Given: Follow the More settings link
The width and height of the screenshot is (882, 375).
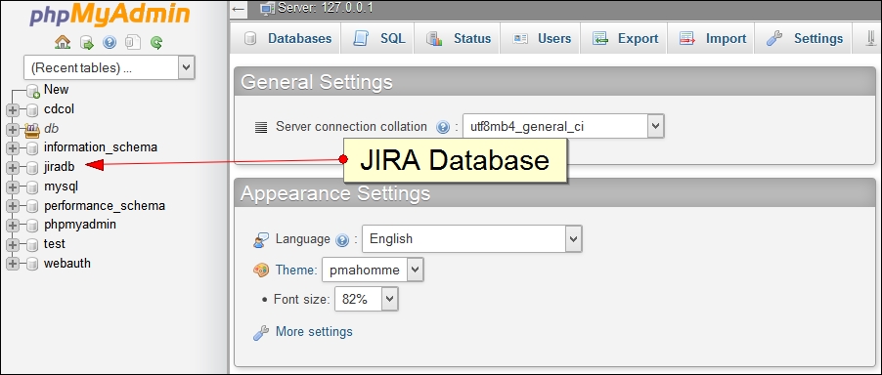Looking at the screenshot, I should tap(314, 332).
